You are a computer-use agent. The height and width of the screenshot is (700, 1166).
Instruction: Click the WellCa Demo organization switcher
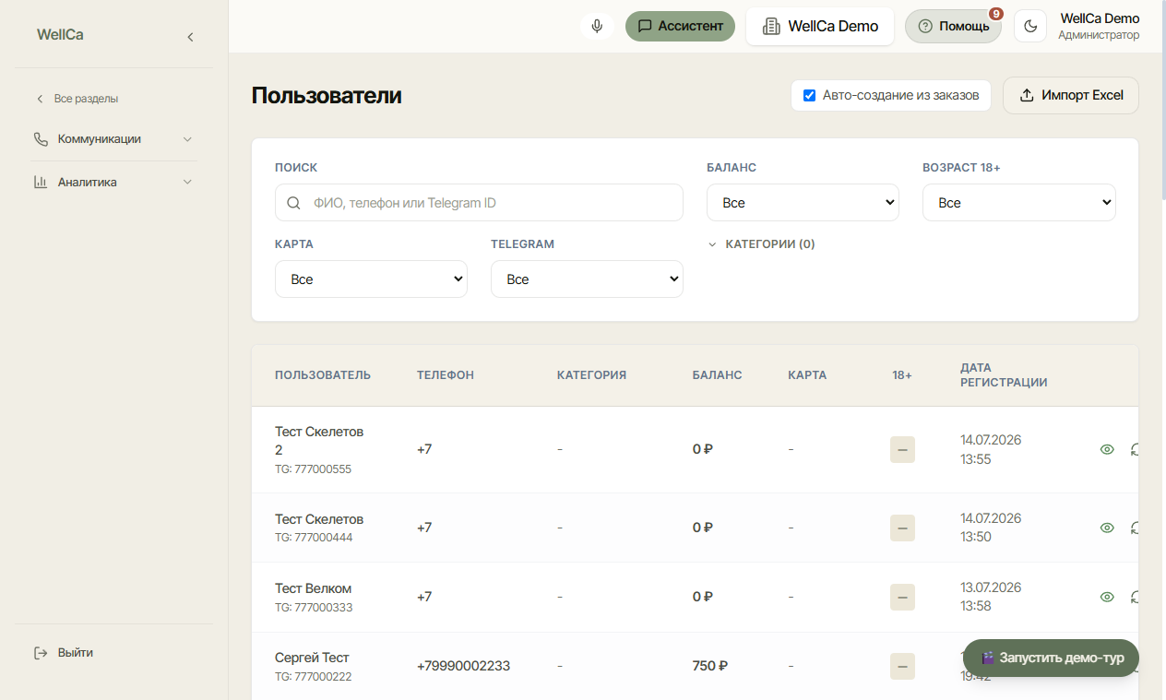(x=820, y=26)
